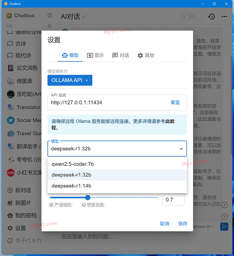Open 贪吃蛇 Artifact conversation
Image resolution: width=234 pixels, height=256 pixels.
point(24,94)
